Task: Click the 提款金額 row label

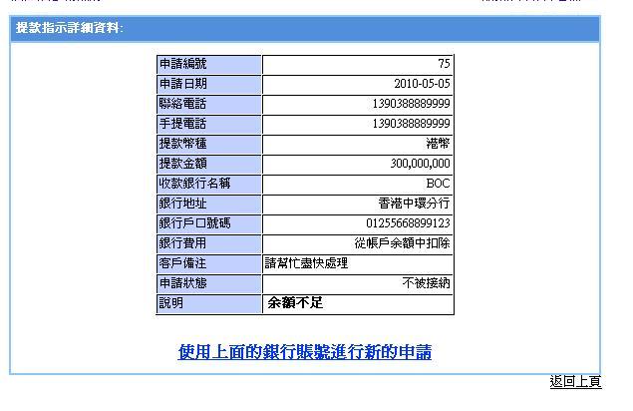Action: 183,164
